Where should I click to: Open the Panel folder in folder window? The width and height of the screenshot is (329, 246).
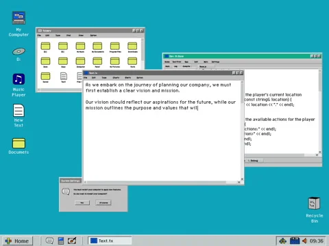[x=97, y=62]
